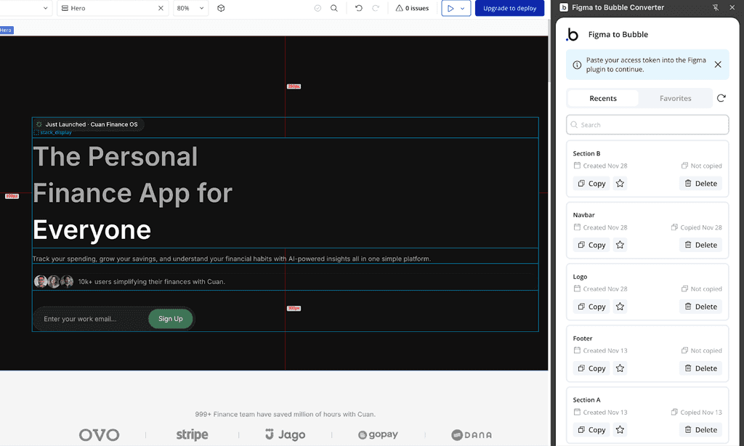Delete the Logo item
Screen dimensions: 744x446
point(700,307)
